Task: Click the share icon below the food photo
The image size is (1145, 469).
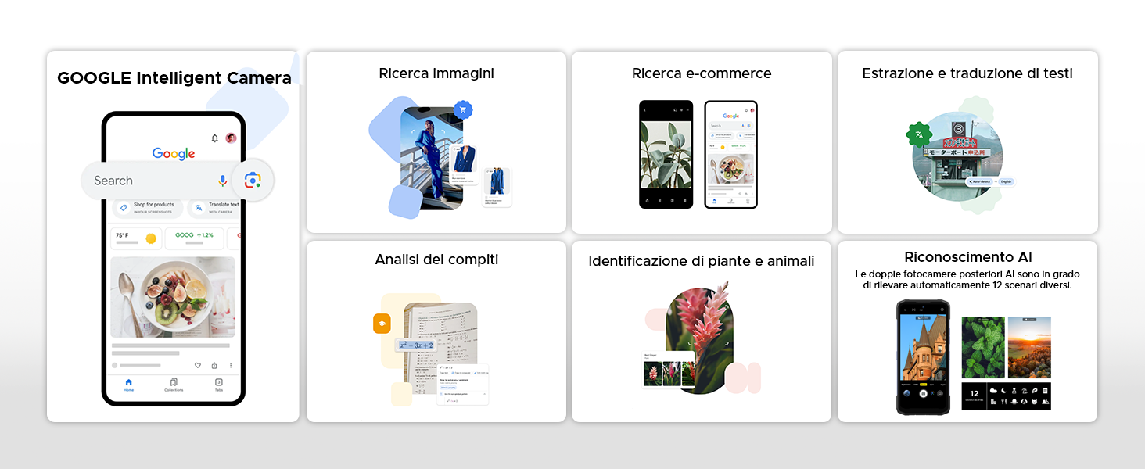Action: coord(214,365)
